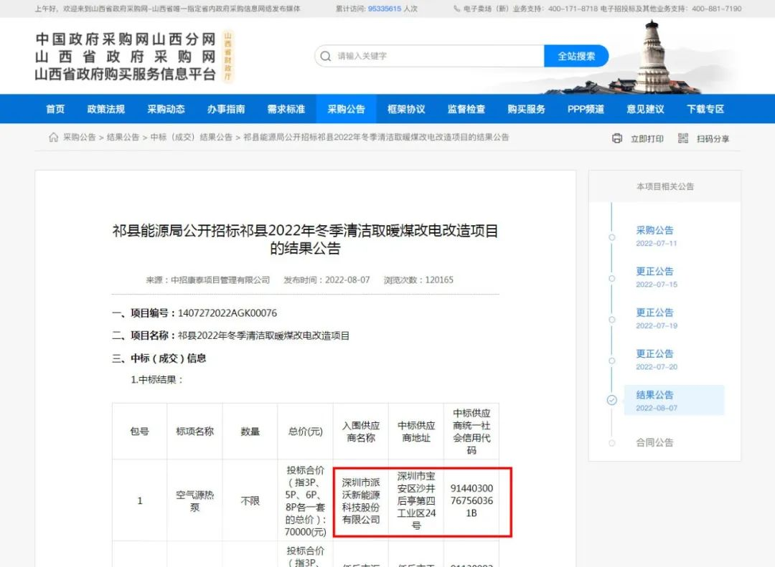Click the QR code icon for 扫码分享
The height and width of the screenshot is (567, 775).
click(682, 138)
